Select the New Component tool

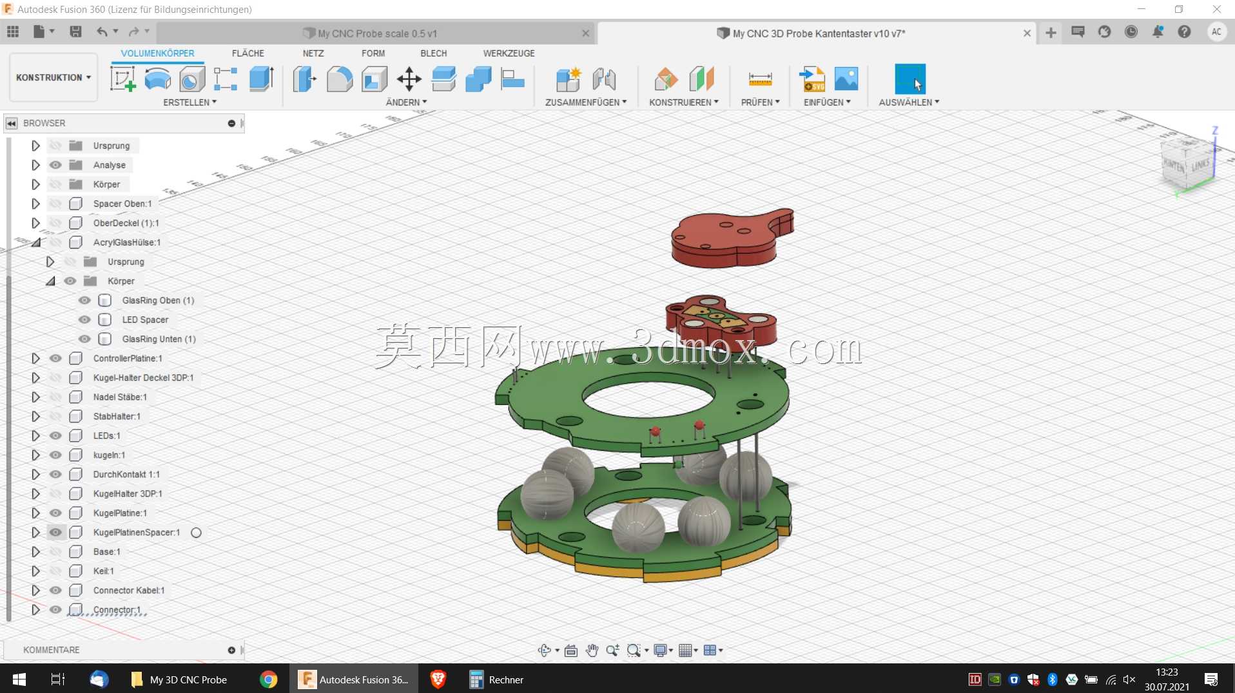569,79
